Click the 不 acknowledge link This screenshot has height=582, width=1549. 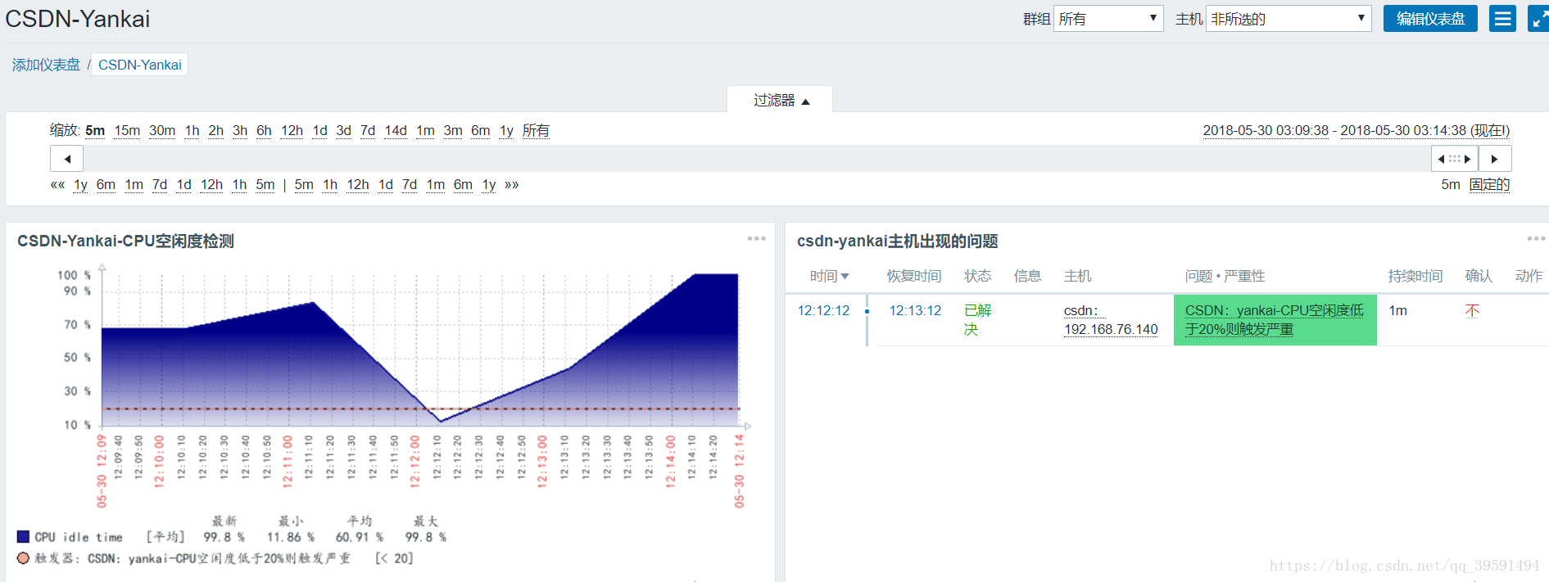click(x=1472, y=310)
